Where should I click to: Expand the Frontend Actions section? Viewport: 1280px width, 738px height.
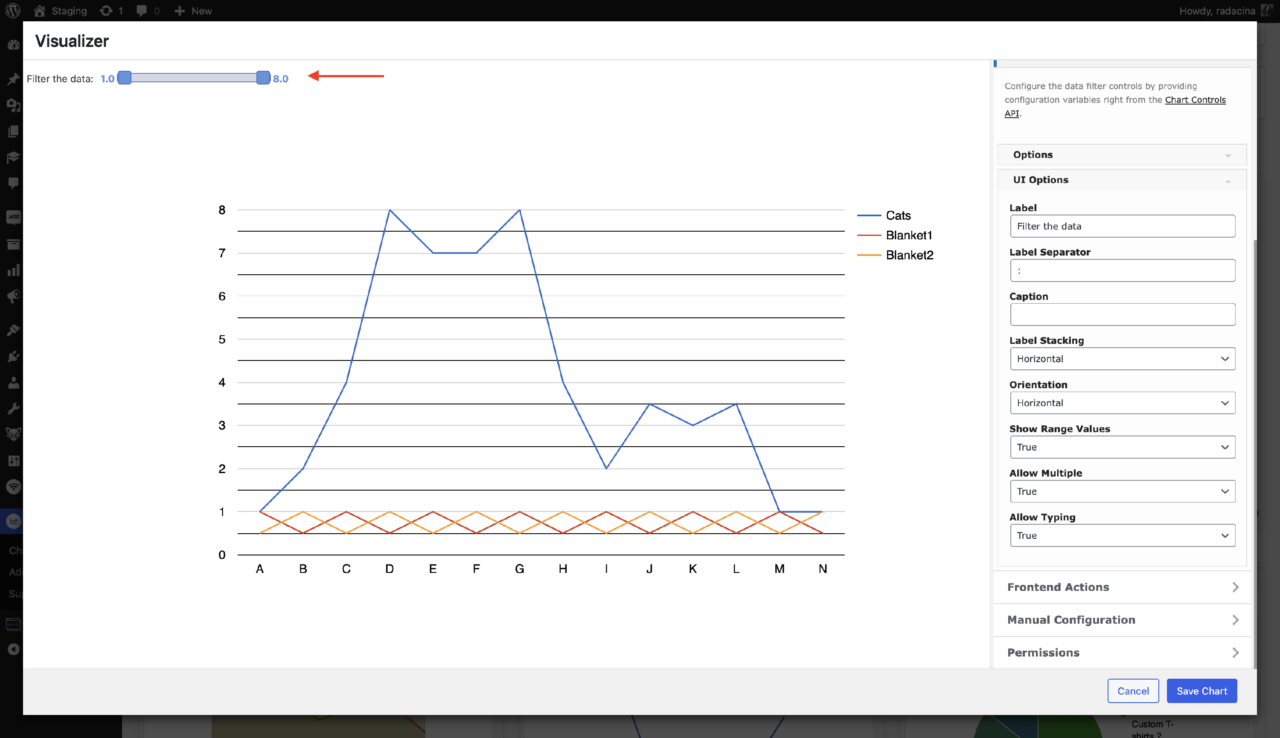(1122, 587)
